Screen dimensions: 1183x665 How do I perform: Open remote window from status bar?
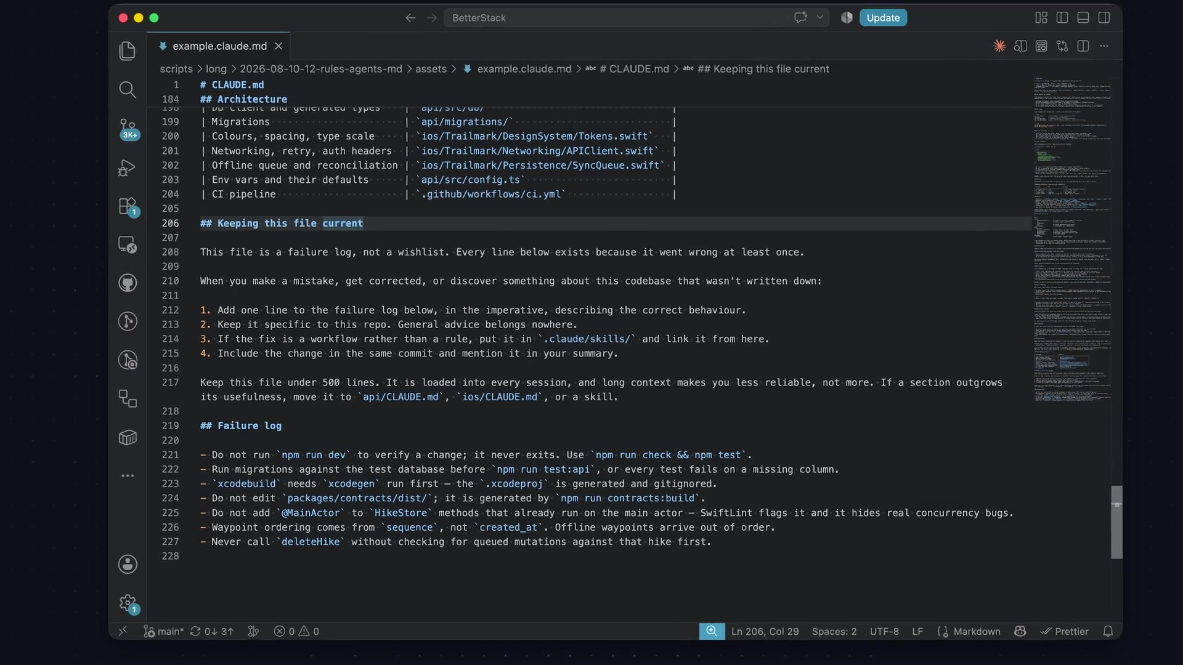coord(123,631)
